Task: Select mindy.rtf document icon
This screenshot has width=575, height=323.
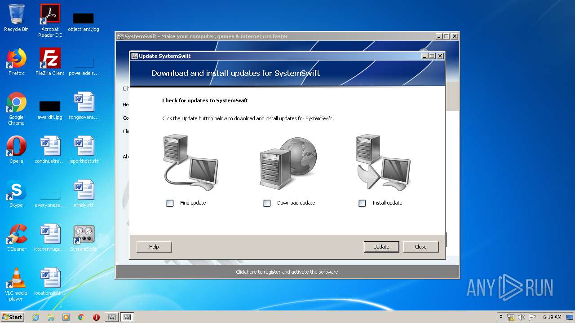Action: [x=84, y=194]
